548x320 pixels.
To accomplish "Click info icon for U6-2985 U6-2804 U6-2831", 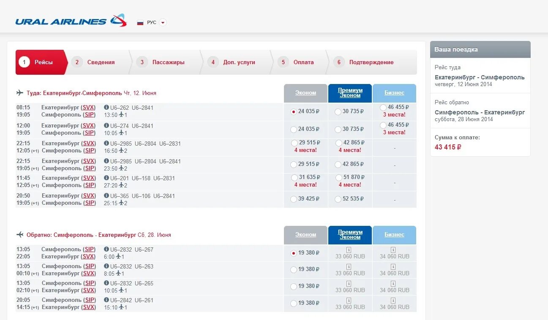I will tap(106, 143).
